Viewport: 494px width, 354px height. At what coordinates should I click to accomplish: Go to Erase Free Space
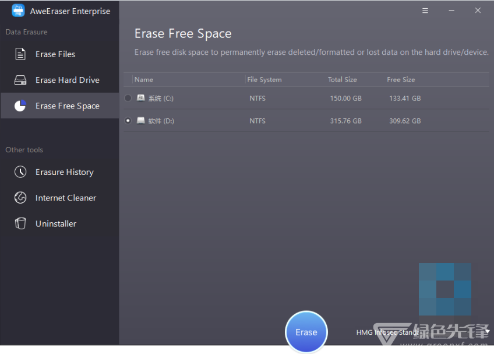(x=60, y=106)
